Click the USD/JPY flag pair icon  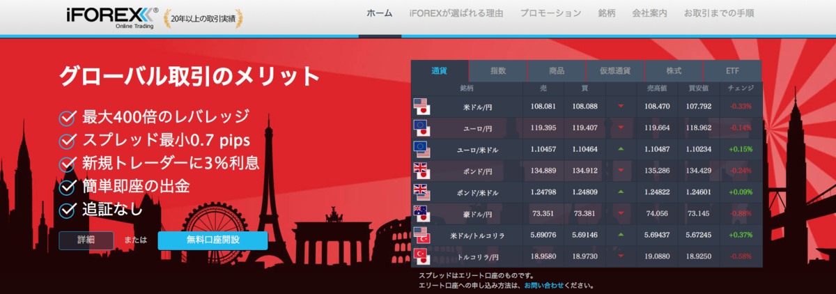[422, 107]
